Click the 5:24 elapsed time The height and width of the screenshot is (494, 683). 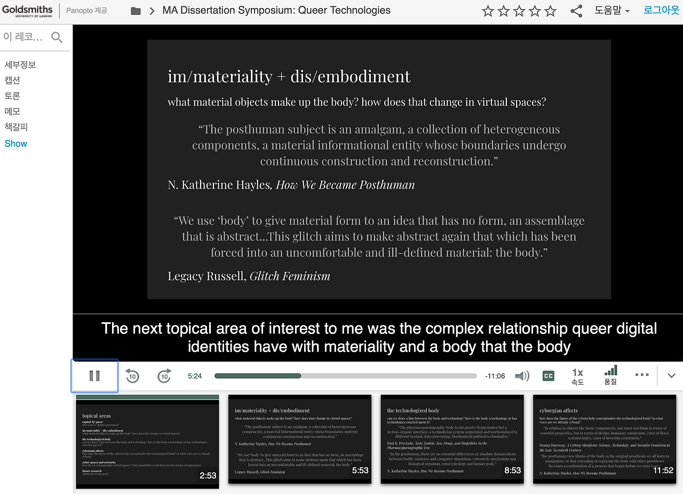[195, 376]
